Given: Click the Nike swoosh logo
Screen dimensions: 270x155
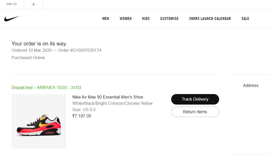Looking at the screenshot, I should click(x=12, y=18).
